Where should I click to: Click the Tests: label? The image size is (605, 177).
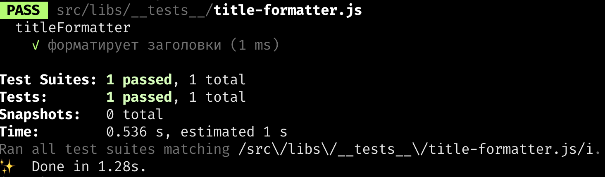[24, 97]
